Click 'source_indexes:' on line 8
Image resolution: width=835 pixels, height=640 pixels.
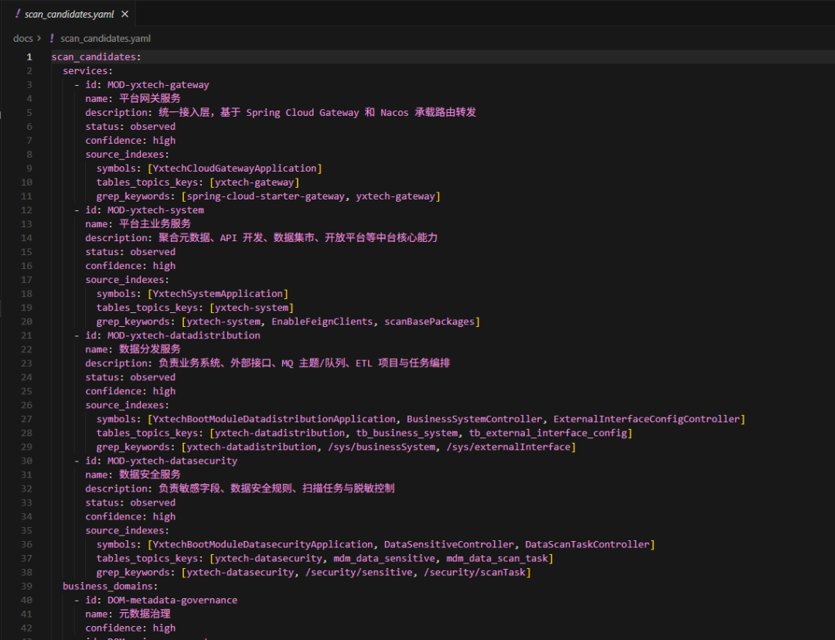[x=128, y=155]
